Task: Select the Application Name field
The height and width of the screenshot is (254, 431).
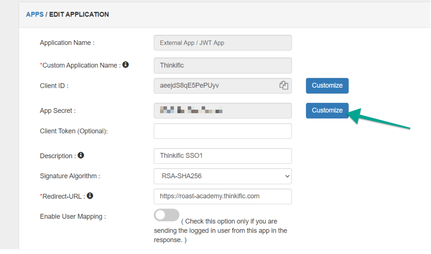Action: click(223, 43)
